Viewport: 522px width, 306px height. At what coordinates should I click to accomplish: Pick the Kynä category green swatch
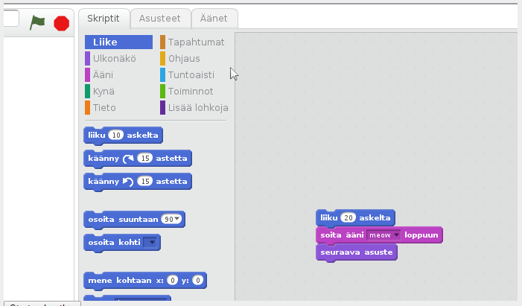[x=88, y=92]
